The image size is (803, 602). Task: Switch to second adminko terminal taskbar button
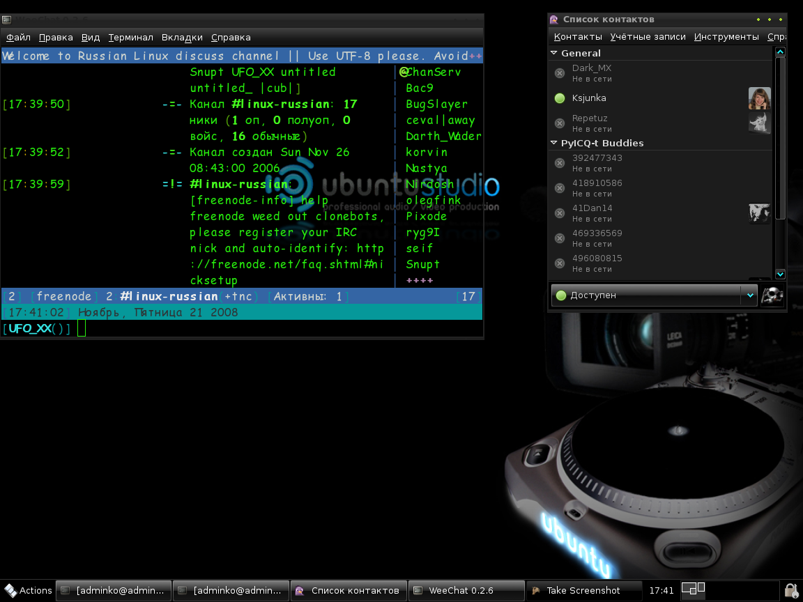pyautogui.click(x=231, y=591)
